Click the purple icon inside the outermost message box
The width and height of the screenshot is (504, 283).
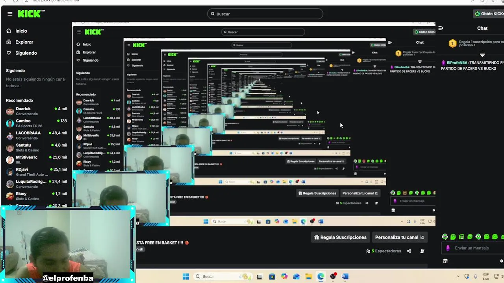pos(448,248)
